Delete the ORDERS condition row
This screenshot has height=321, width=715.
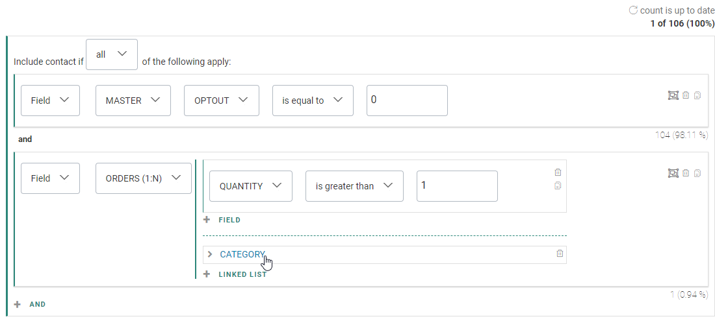tap(686, 173)
